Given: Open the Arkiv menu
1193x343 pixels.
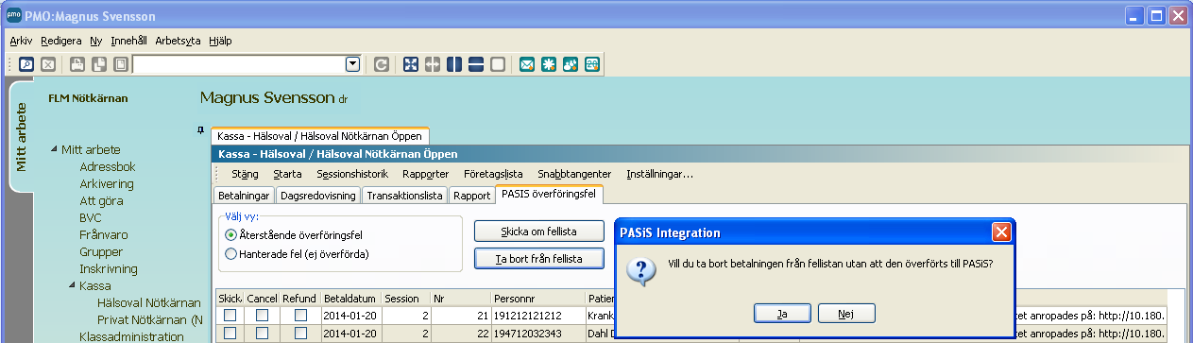Looking at the screenshot, I should pos(21,41).
